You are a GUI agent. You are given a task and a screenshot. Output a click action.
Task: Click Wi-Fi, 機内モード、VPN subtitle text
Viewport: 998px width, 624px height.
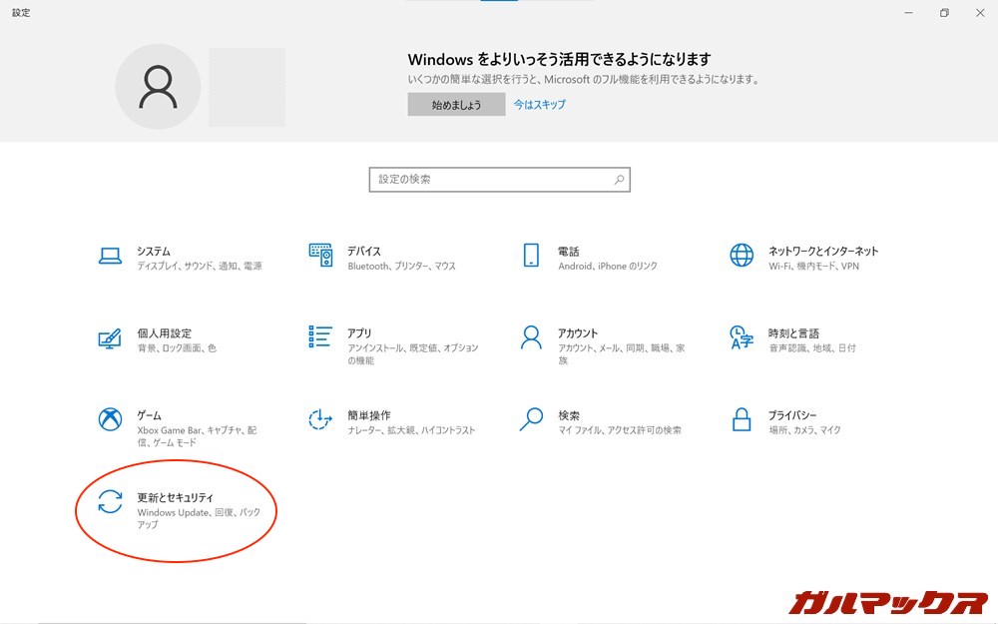click(x=813, y=268)
